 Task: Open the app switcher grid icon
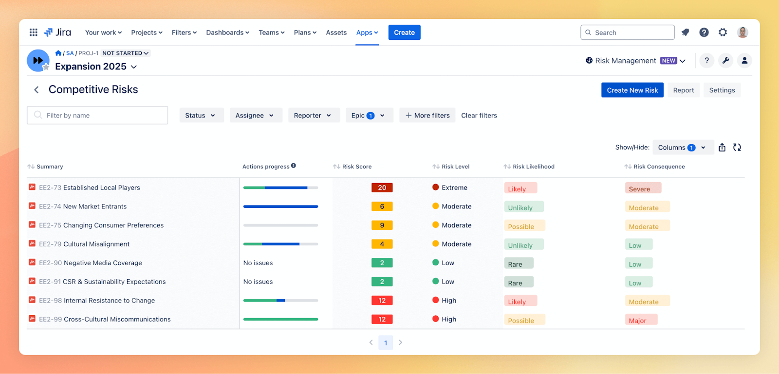coord(33,33)
